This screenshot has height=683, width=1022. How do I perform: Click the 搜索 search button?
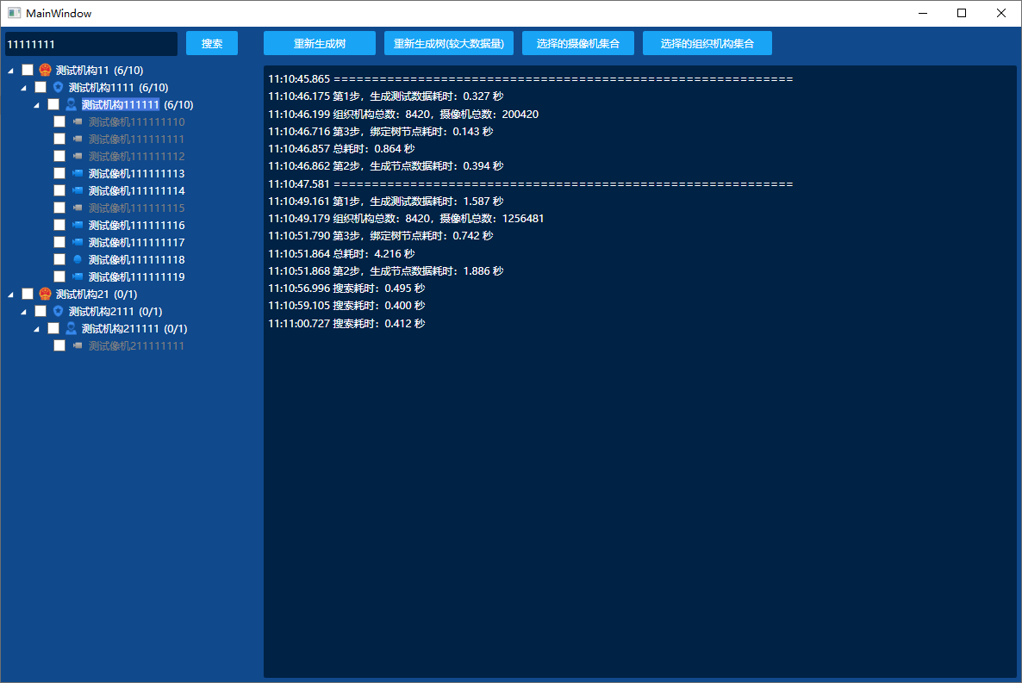(x=212, y=44)
